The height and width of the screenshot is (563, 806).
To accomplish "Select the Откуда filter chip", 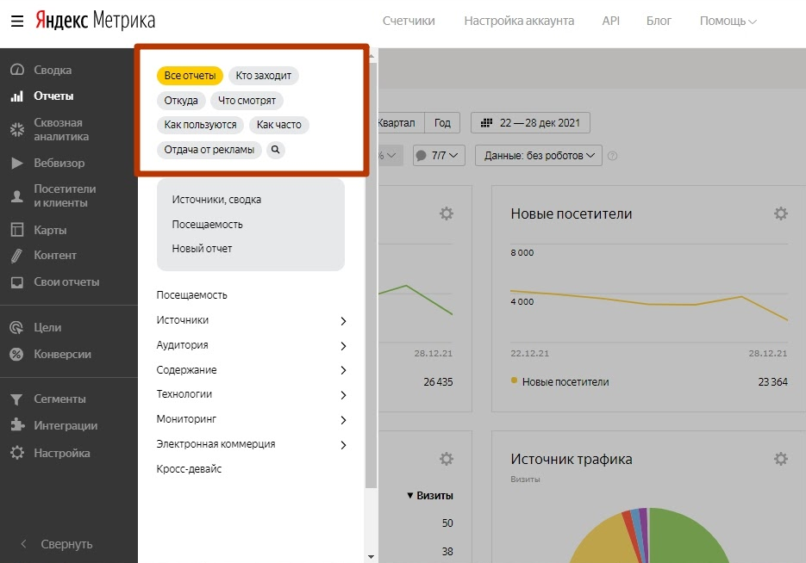I will [181, 101].
